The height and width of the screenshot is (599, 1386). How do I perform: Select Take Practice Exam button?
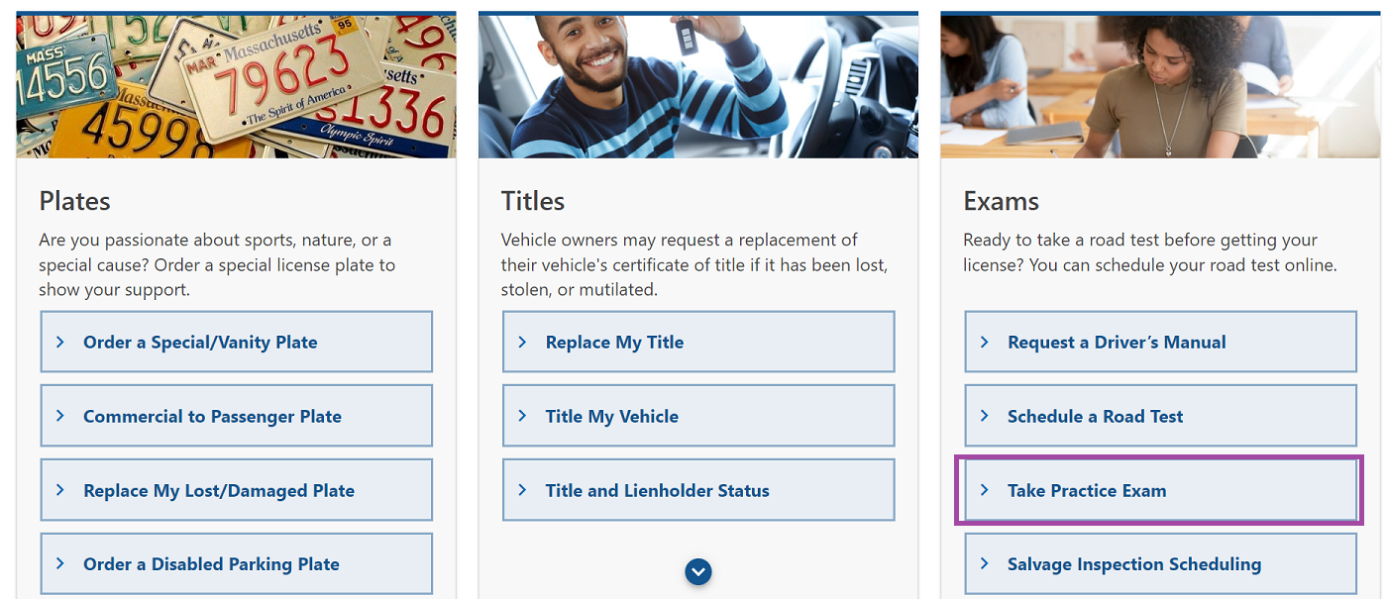coord(1087,490)
